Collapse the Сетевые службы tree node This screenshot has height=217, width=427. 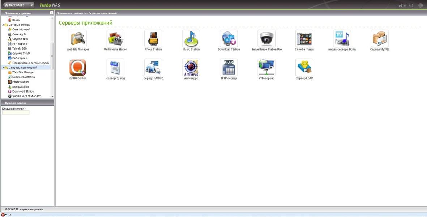pyautogui.click(x=3, y=25)
